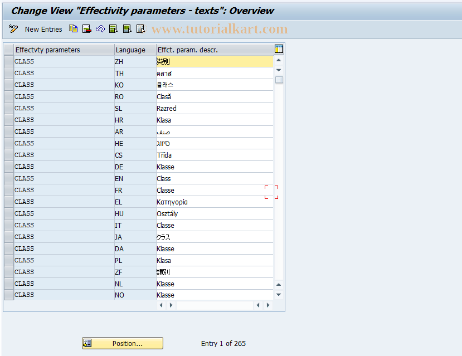The width and height of the screenshot is (462, 356).
Task: Select the row for language JA
Action: [8, 237]
